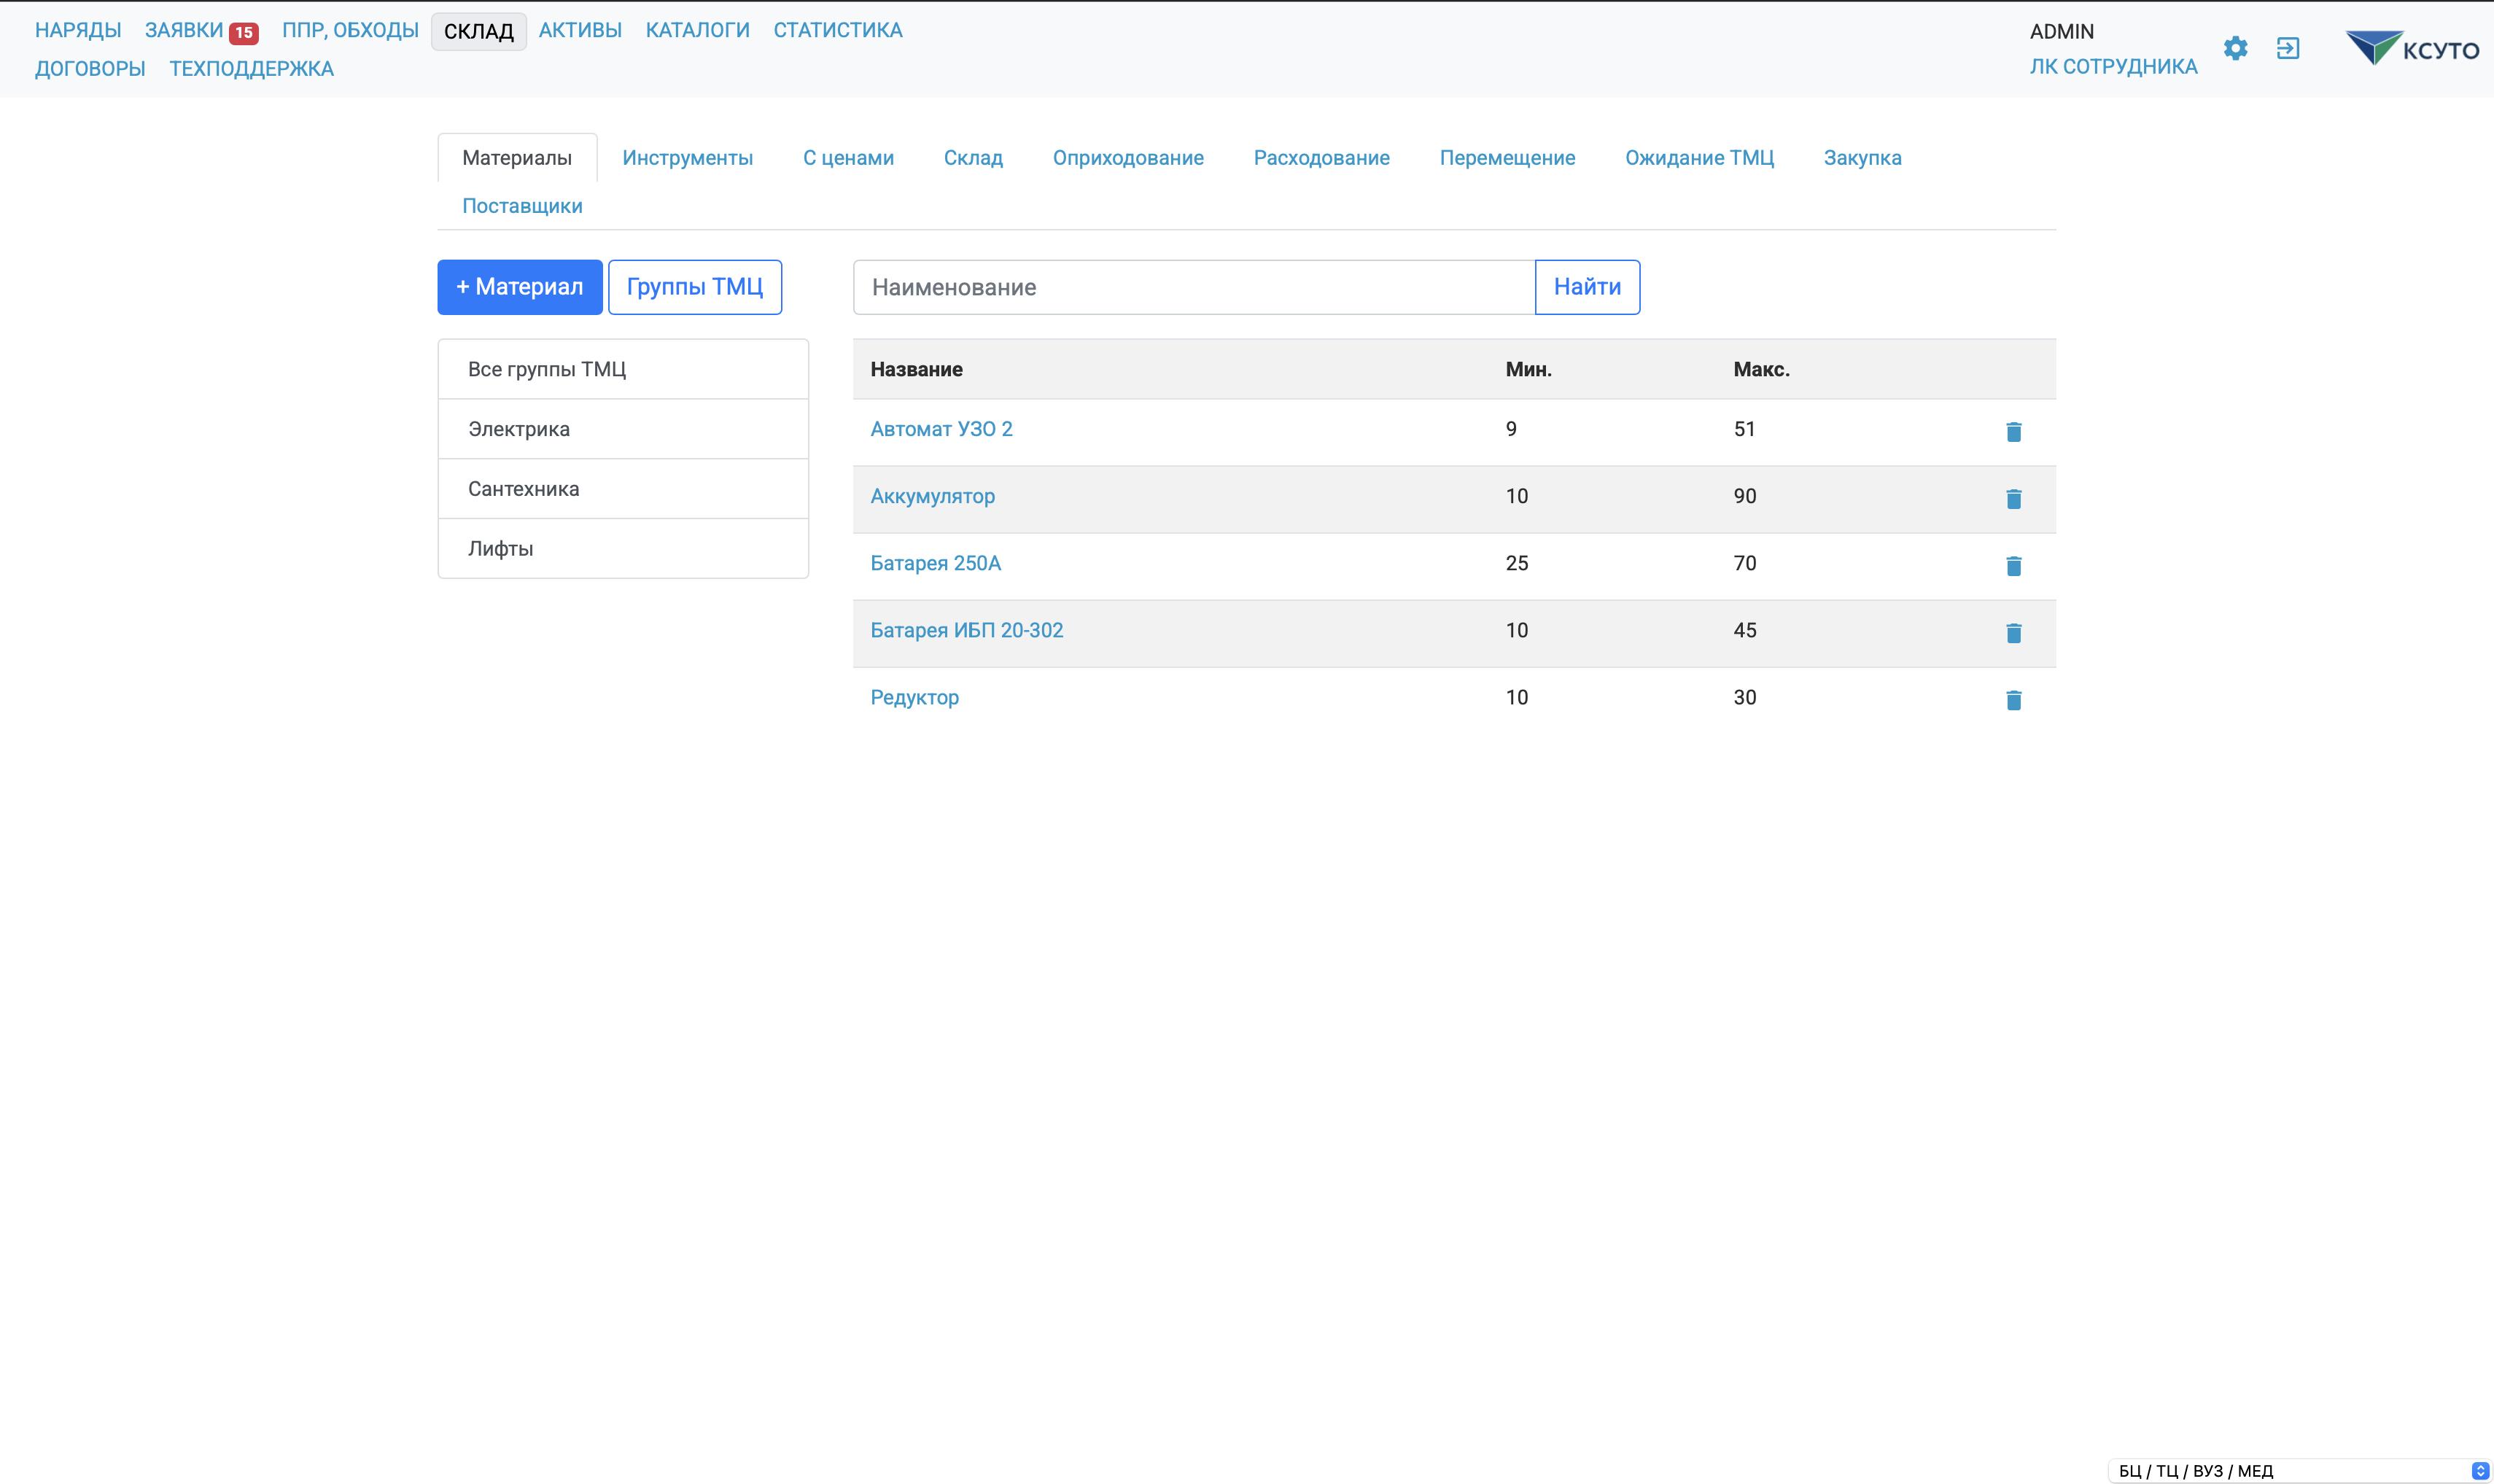The image size is (2494, 1484).
Task: Open settings via the gear icon
Action: [x=2235, y=48]
